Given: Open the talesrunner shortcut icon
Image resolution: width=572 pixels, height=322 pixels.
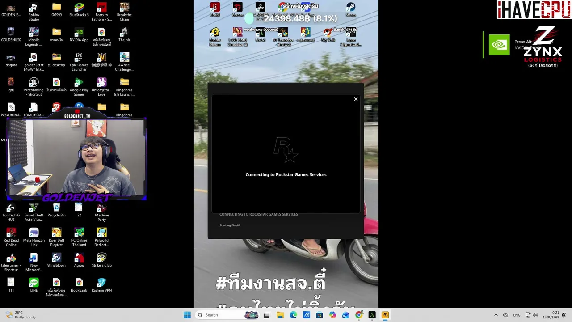Looking at the screenshot, I should pyautogui.click(x=11, y=263).
